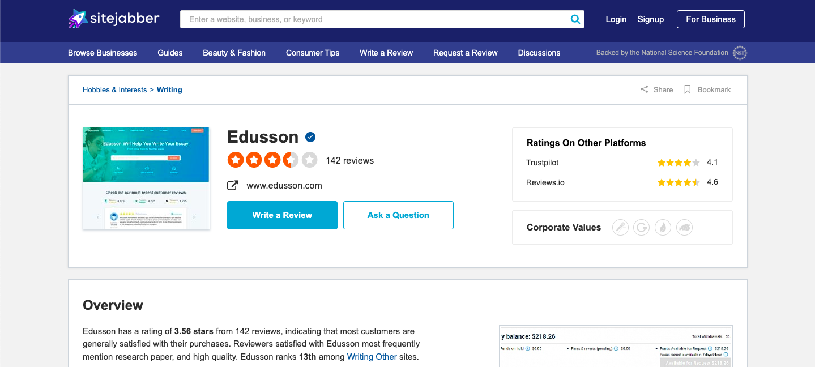
Task: Click the last Corporate Values icon
Action: click(x=684, y=228)
